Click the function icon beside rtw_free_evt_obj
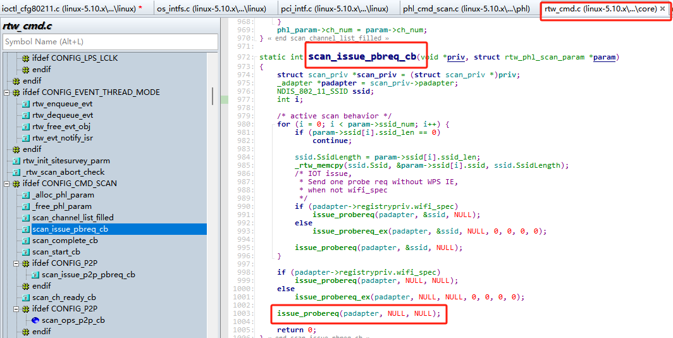673x338 pixels. [26, 127]
